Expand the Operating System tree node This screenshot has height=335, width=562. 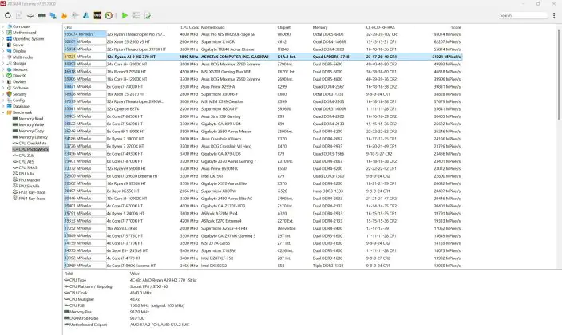3,39
